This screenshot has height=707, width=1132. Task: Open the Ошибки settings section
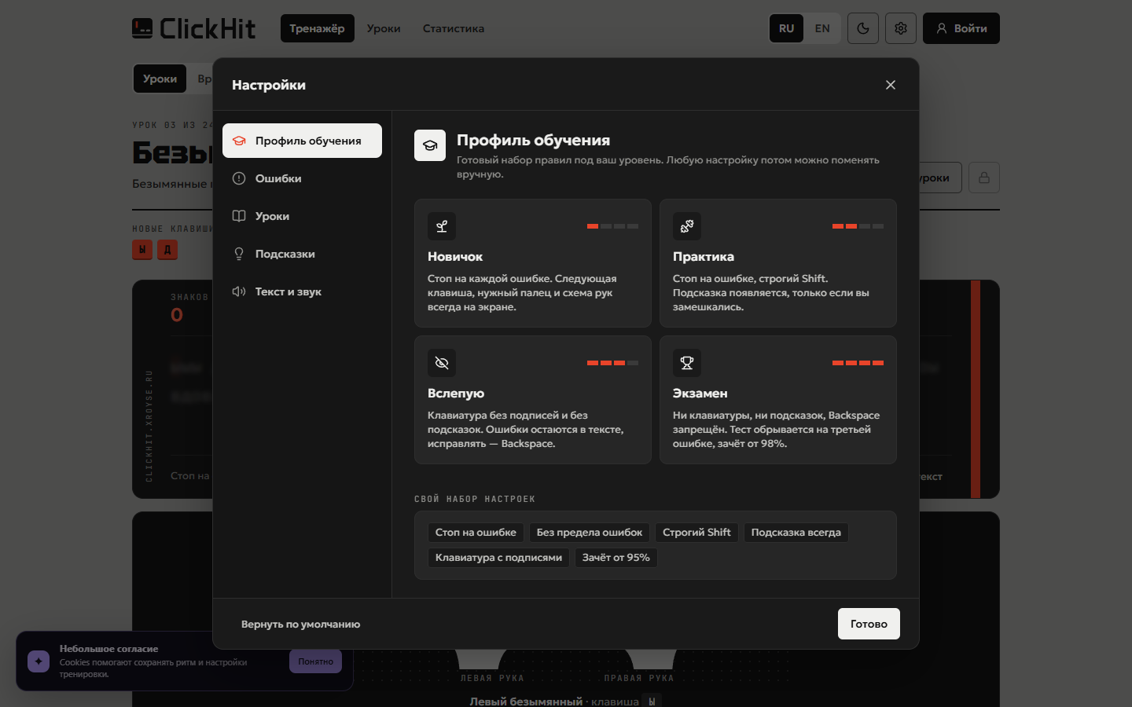(x=302, y=178)
